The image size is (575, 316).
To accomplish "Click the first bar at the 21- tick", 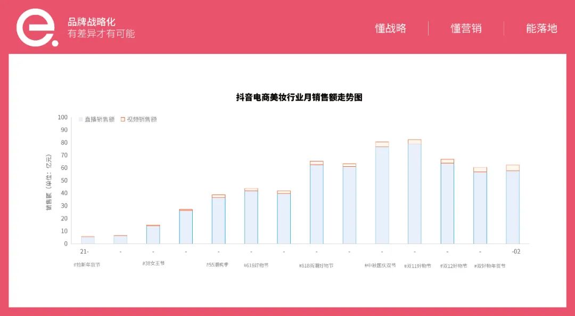I will [x=88, y=240].
